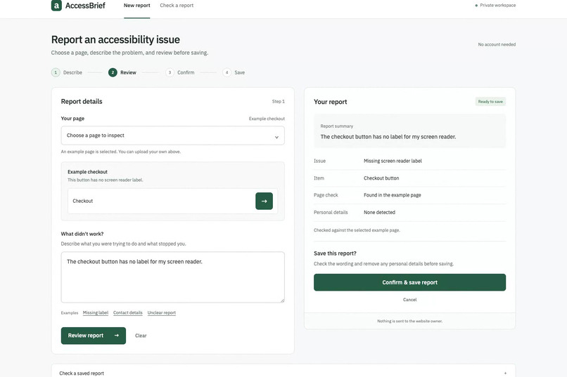Click 'Nothing is sent to the website owner' note
The image size is (567, 377).
[x=409, y=321]
